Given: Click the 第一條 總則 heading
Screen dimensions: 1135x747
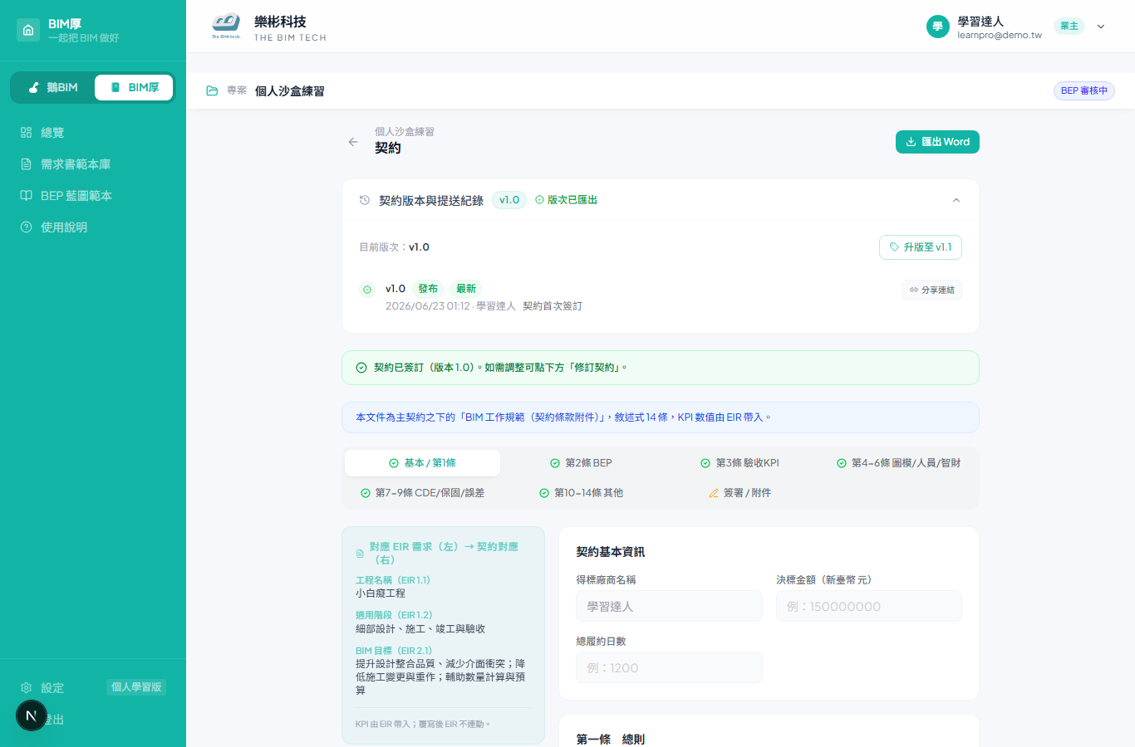Looking at the screenshot, I should (611, 739).
